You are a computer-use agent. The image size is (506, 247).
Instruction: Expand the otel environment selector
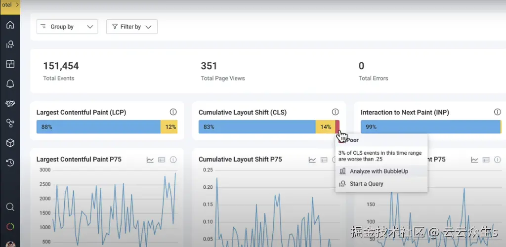[10, 5]
